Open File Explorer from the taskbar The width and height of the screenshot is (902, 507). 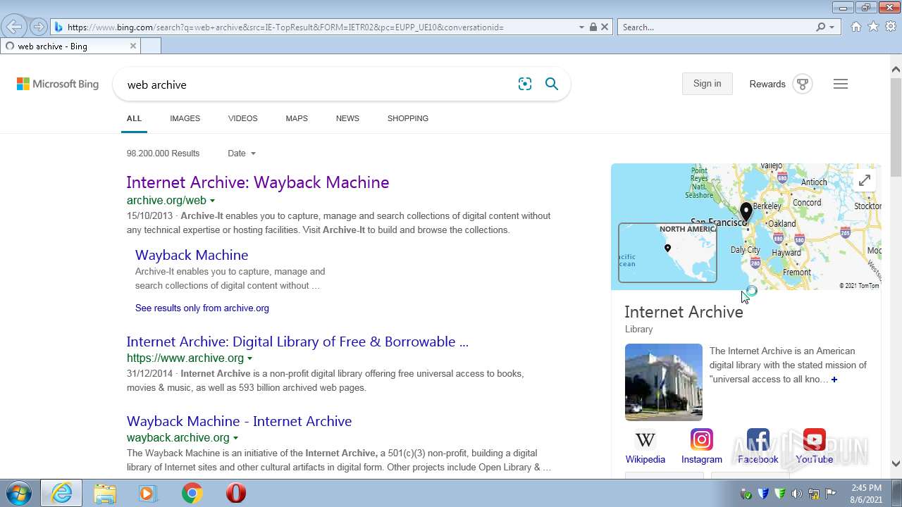click(x=105, y=493)
